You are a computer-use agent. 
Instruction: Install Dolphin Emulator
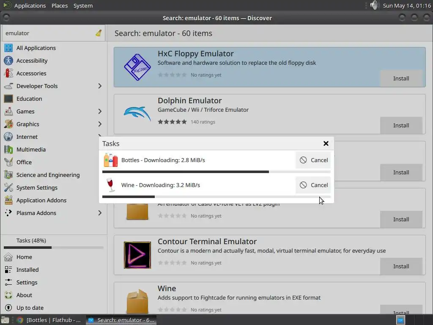pyautogui.click(x=401, y=125)
